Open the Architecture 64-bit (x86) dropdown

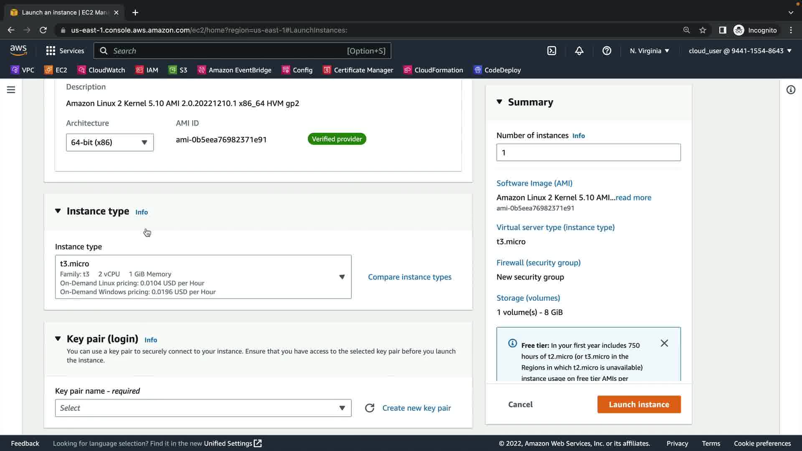point(109,142)
